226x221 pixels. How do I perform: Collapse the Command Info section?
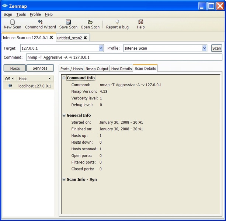click(x=64, y=78)
